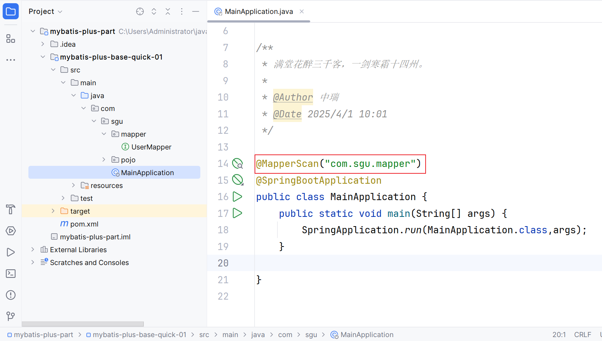Open the Services tool window icon
Screen dimensions: 602x341
click(x=11, y=231)
